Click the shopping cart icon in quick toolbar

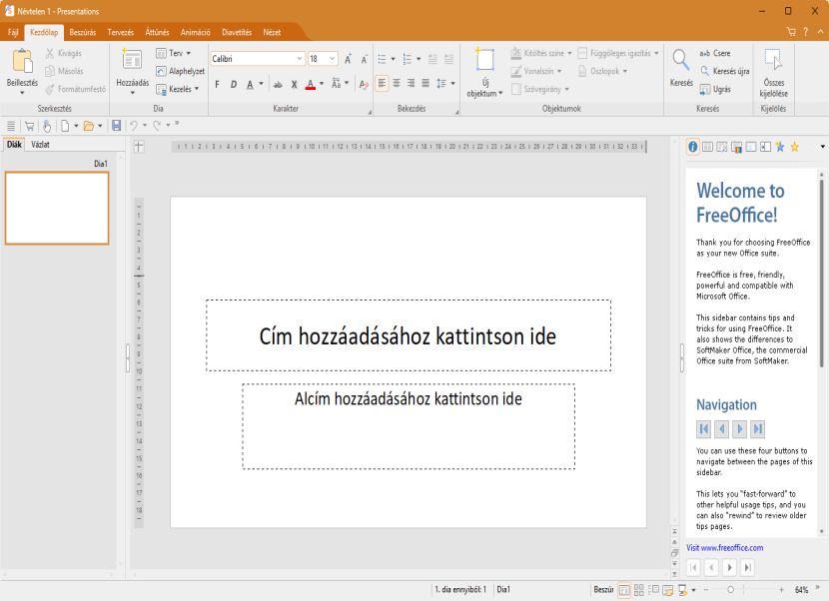[29, 126]
